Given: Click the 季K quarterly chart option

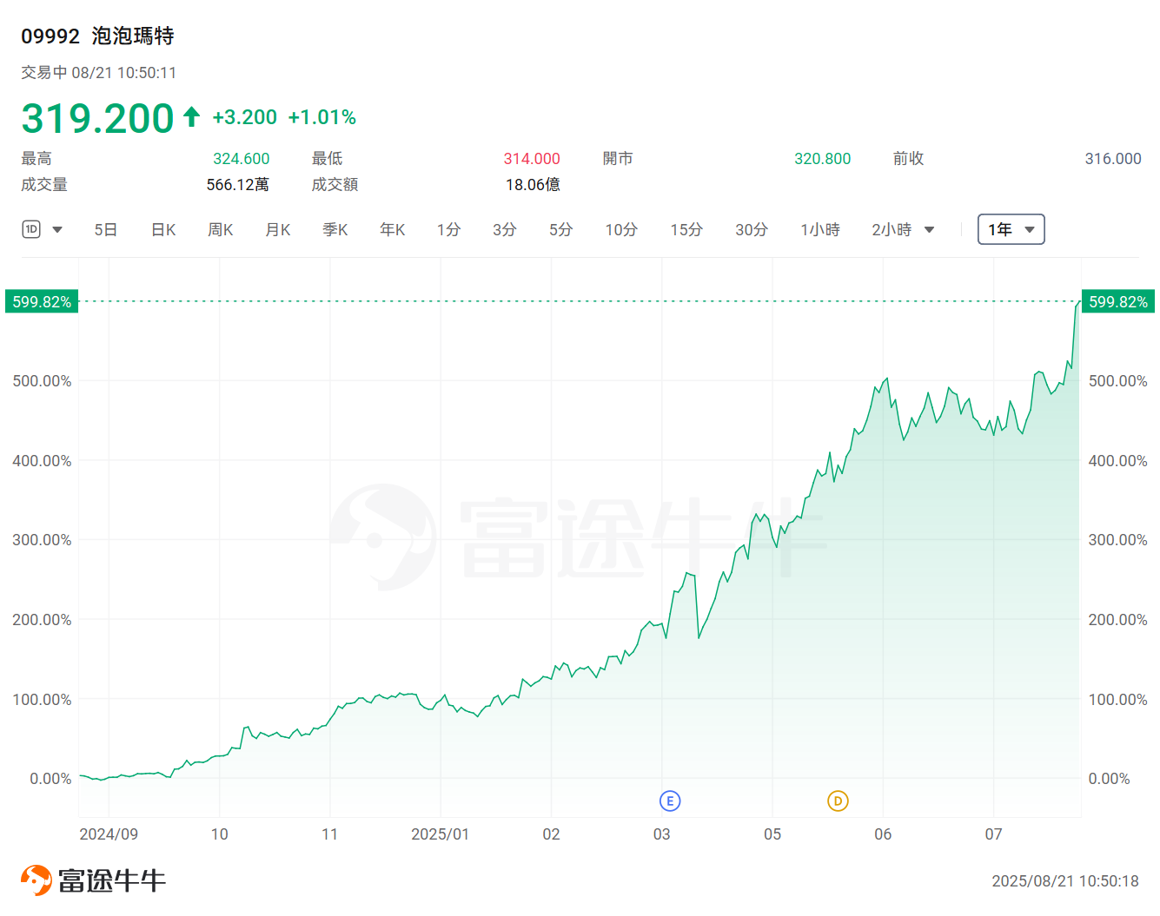Looking at the screenshot, I should point(335,229).
